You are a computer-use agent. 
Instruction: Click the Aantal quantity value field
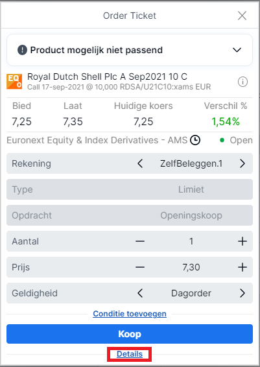pos(191,241)
